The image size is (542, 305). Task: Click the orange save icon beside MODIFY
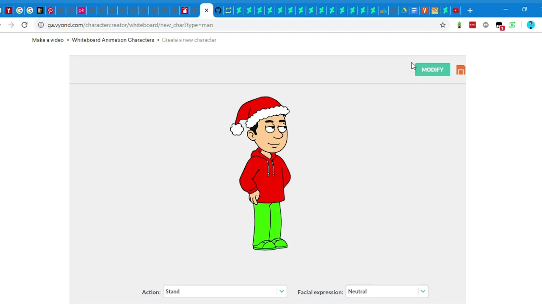(x=461, y=70)
